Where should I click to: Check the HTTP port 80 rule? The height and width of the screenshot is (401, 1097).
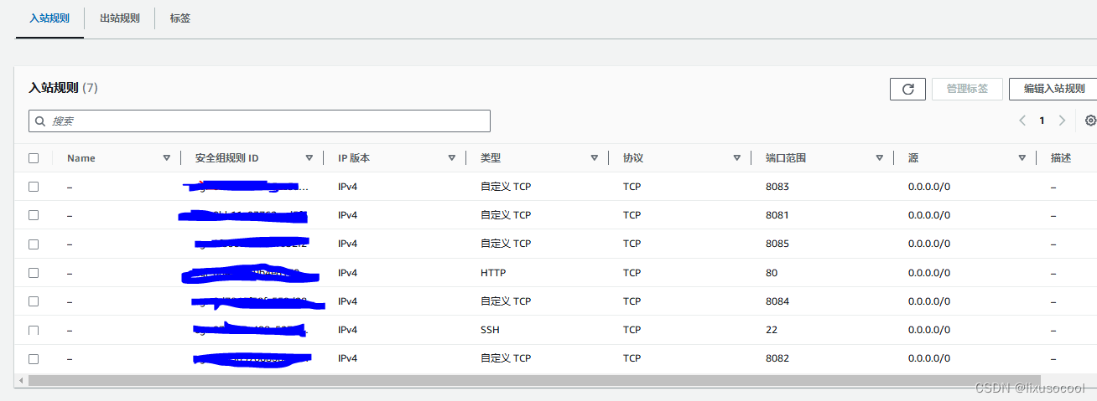(34, 273)
